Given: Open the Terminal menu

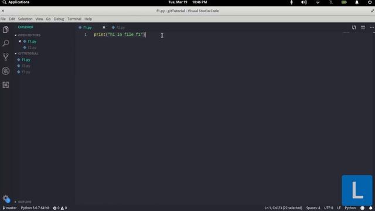Looking at the screenshot, I should point(74,19).
